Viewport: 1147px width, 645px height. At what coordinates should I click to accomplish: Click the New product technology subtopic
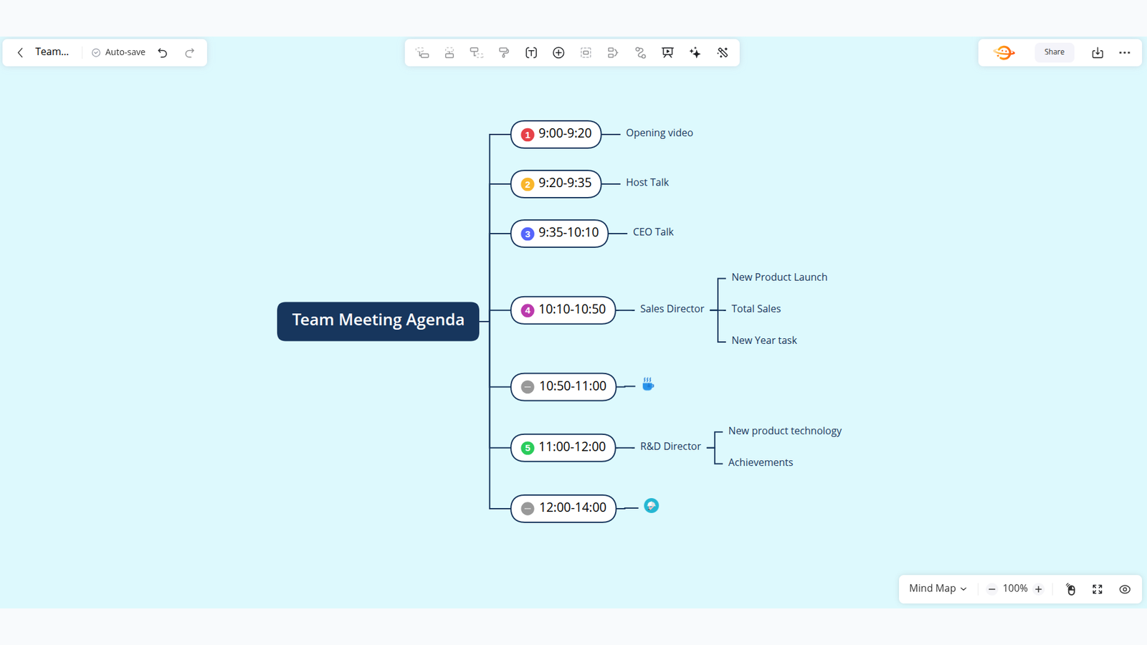click(x=785, y=431)
